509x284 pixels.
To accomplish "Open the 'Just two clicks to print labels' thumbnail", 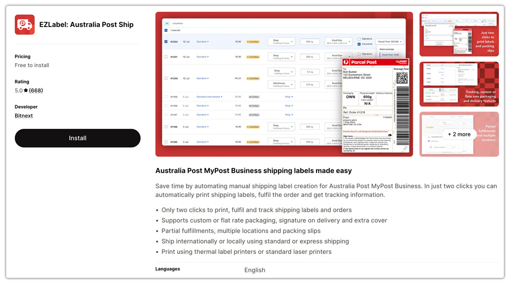I will [x=459, y=34].
